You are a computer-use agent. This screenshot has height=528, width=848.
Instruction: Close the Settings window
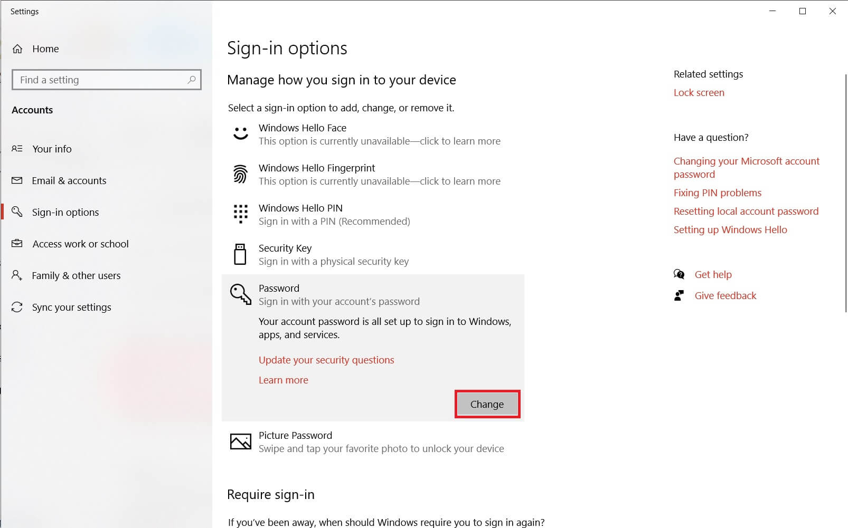833,11
